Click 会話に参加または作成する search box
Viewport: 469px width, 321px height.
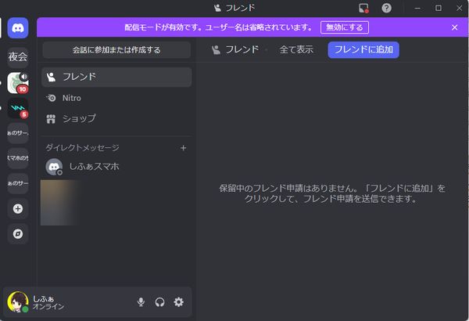pyautogui.click(x=116, y=50)
